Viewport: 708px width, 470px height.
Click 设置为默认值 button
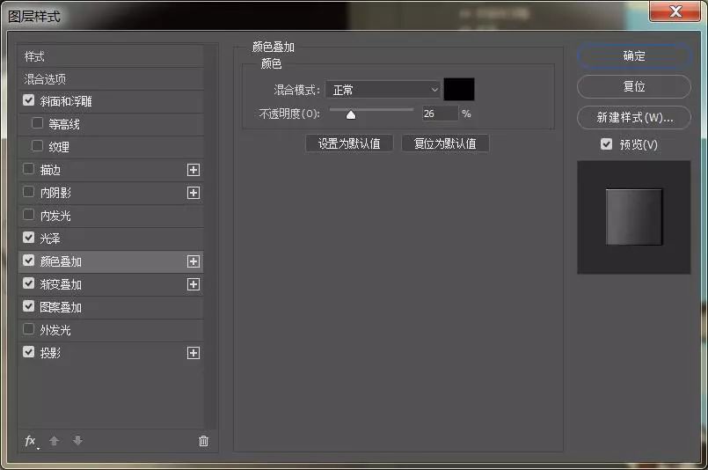[349, 143]
